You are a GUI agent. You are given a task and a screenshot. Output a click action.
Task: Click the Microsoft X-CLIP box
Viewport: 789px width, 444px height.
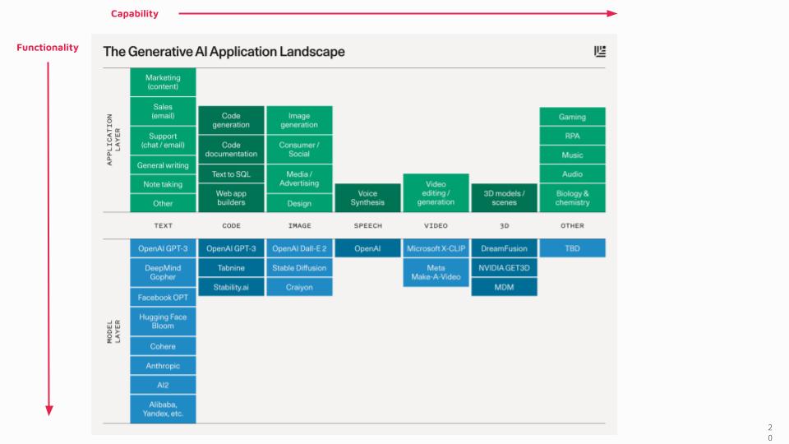pos(436,248)
